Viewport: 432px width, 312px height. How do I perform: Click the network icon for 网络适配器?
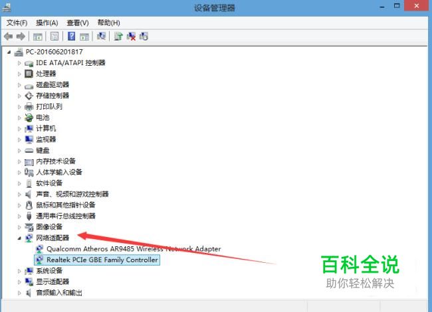click(x=29, y=238)
